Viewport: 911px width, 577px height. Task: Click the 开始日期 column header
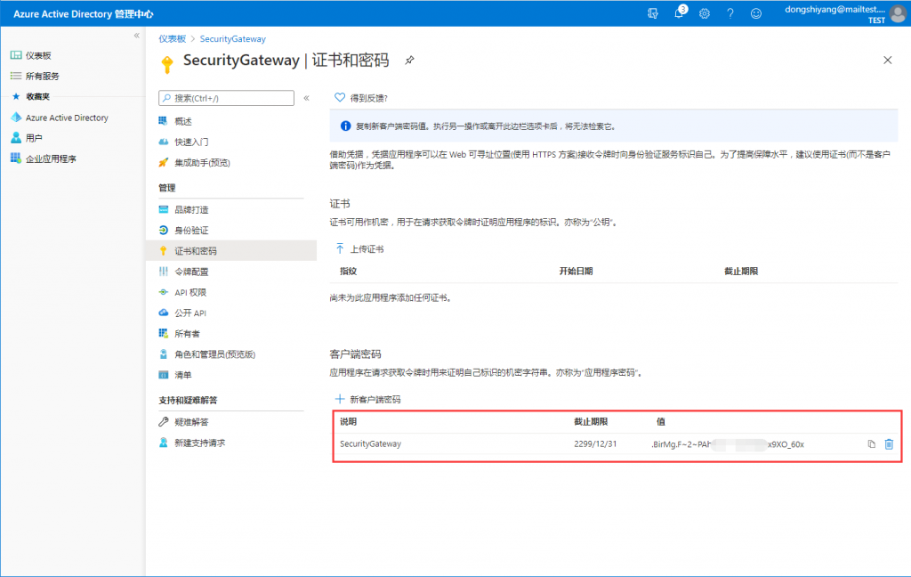[x=576, y=271]
